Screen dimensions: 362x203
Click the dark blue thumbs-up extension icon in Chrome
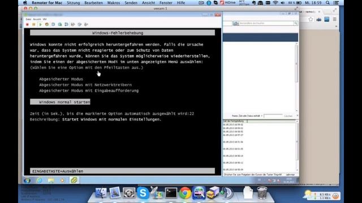(319, 20)
